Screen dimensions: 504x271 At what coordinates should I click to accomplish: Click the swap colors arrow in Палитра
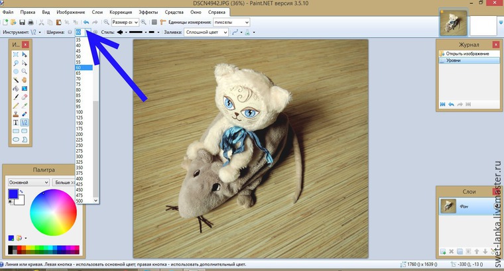pos(21,191)
